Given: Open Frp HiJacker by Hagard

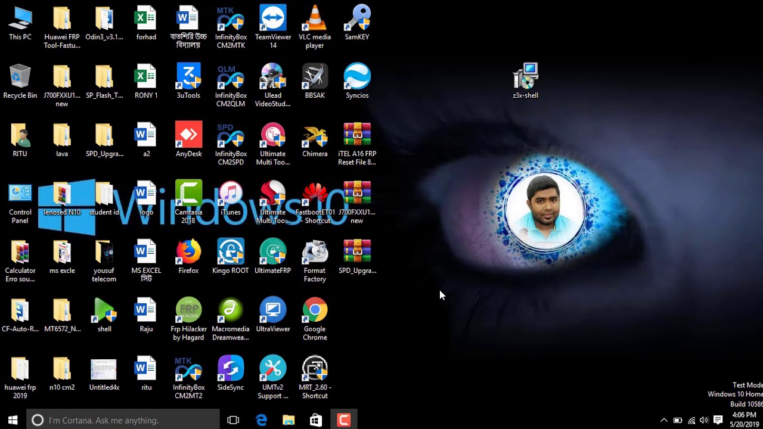Looking at the screenshot, I should (x=188, y=319).
